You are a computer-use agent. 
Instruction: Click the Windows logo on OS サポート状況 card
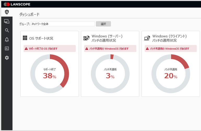[25, 38]
